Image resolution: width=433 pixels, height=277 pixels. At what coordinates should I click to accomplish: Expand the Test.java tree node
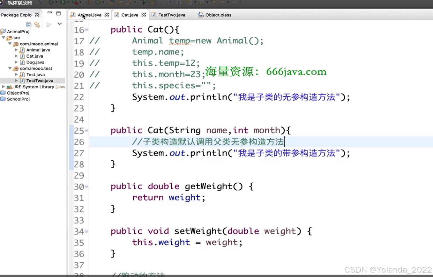(16, 75)
